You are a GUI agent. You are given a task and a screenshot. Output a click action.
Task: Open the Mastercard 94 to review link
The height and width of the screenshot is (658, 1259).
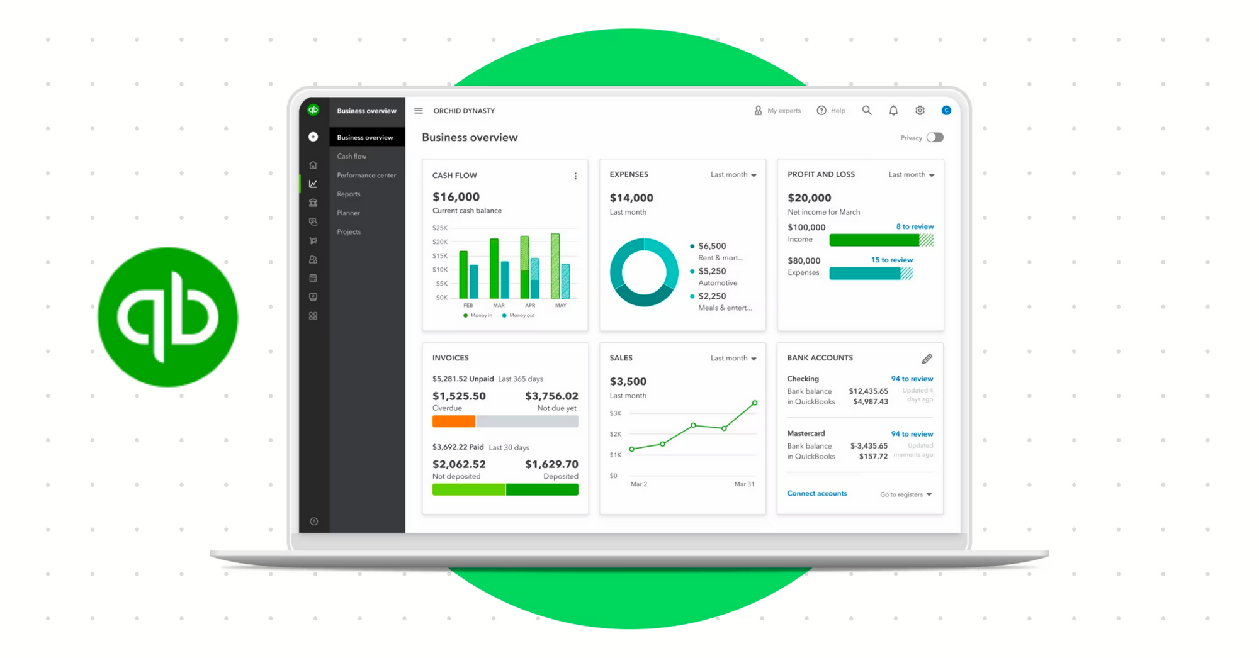tap(912, 434)
